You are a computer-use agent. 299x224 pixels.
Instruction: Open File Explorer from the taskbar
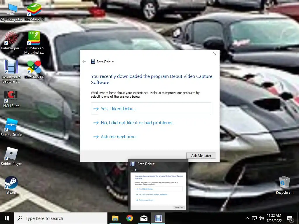[x=115, y=218]
